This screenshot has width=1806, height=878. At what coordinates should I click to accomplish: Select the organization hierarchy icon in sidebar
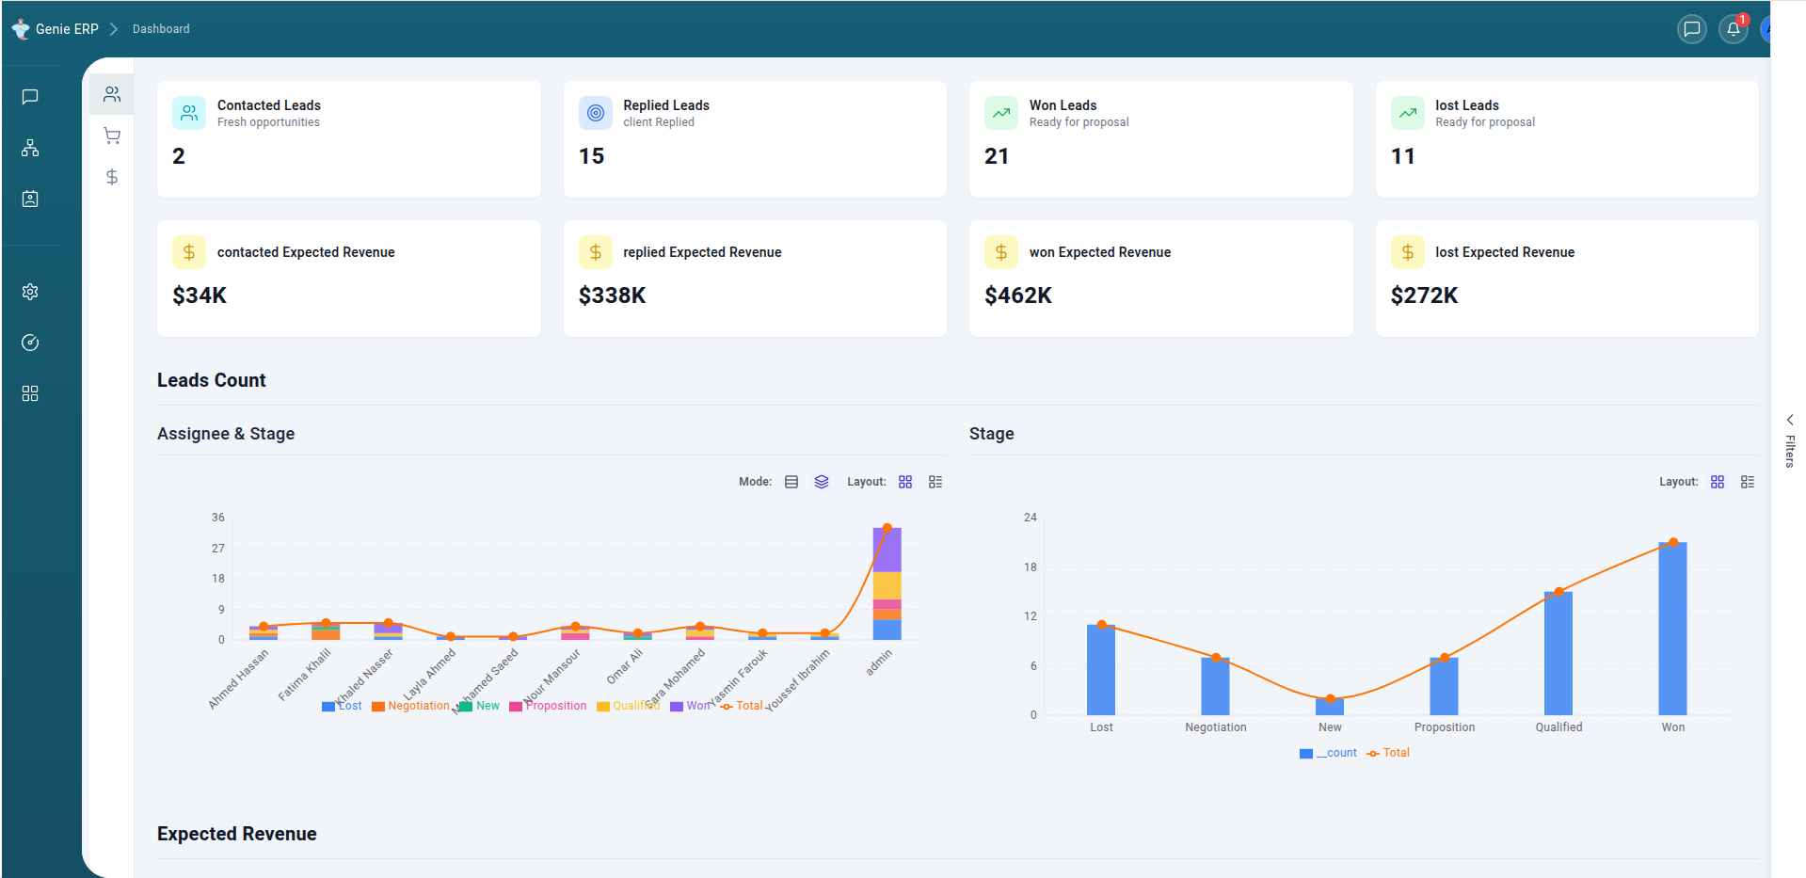[30, 148]
